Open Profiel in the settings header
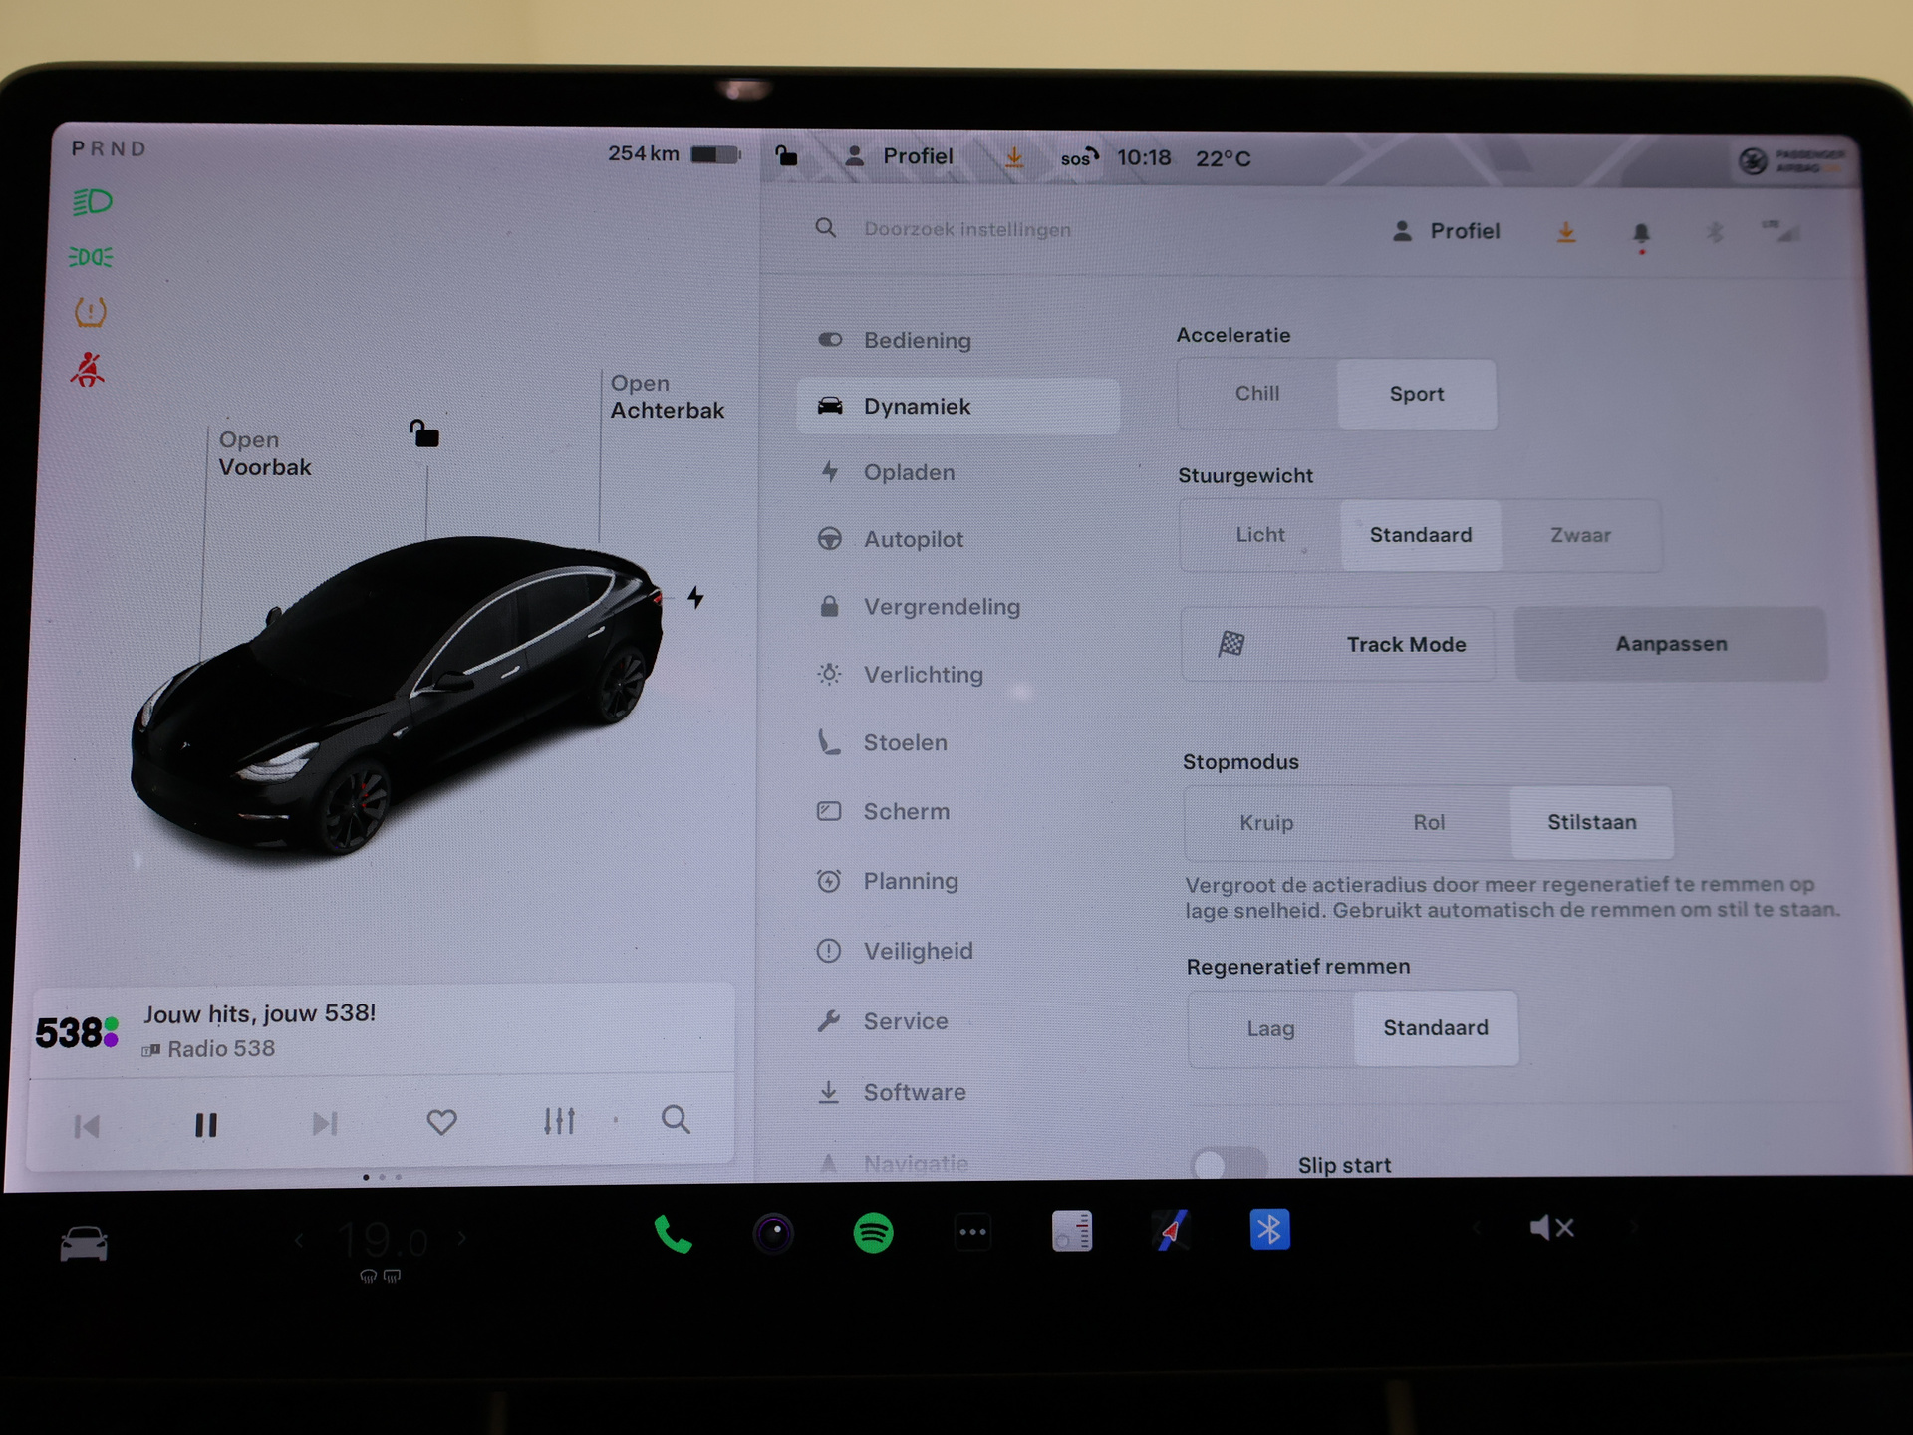Viewport: 1913px width, 1435px height. pos(1446,231)
